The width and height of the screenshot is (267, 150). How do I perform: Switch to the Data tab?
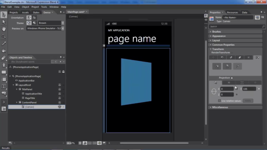click(244, 12)
